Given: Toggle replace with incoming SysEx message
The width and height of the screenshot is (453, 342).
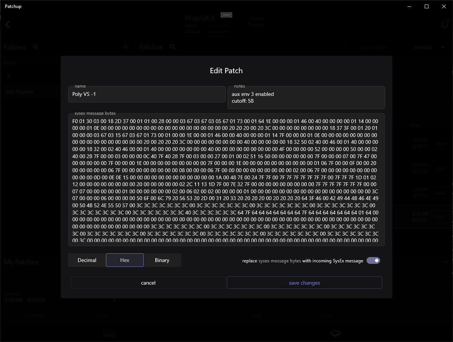Looking at the screenshot, I should point(373,260).
